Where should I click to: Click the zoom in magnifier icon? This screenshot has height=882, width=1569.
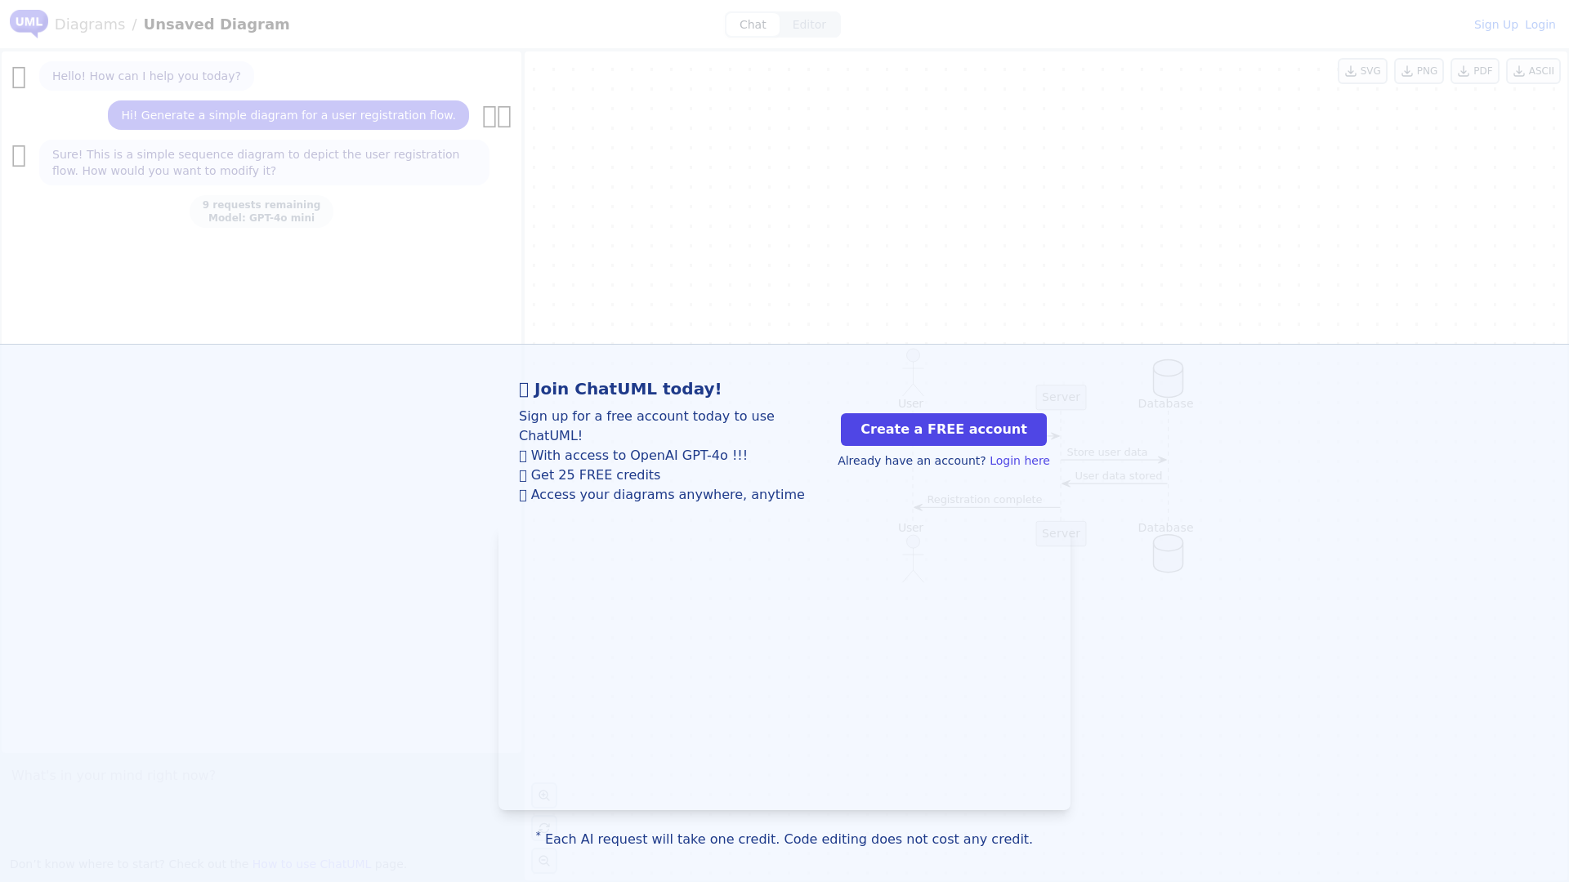coord(544,795)
